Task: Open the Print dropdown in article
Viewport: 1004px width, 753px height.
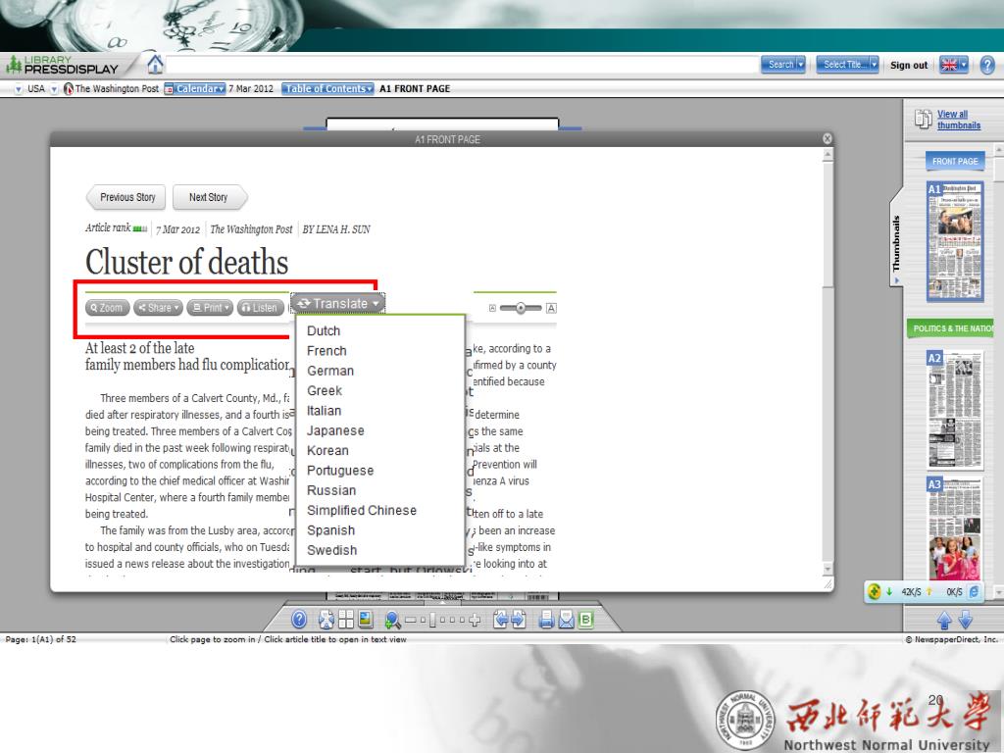Action: point(210,308)
